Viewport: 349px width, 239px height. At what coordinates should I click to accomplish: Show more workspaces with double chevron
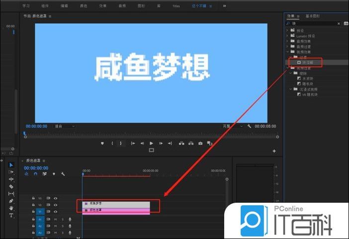224,6
